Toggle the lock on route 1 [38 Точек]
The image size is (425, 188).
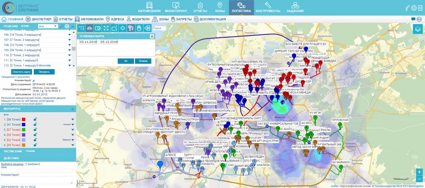coord(36,119)
